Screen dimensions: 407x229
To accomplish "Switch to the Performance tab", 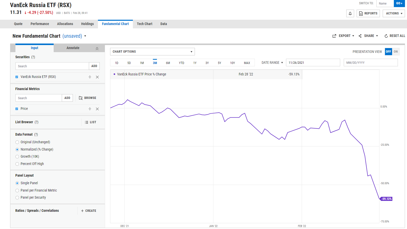I will click(x=40, y=24).
